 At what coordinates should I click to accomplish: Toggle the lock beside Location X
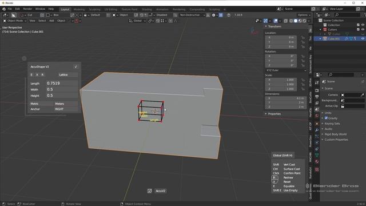(x=303, y=37)
